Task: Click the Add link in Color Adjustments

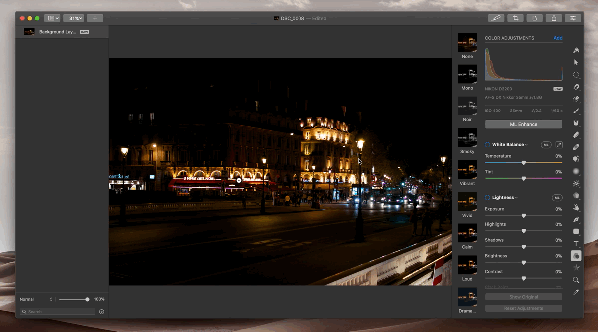Action: [x=558, y=38]
